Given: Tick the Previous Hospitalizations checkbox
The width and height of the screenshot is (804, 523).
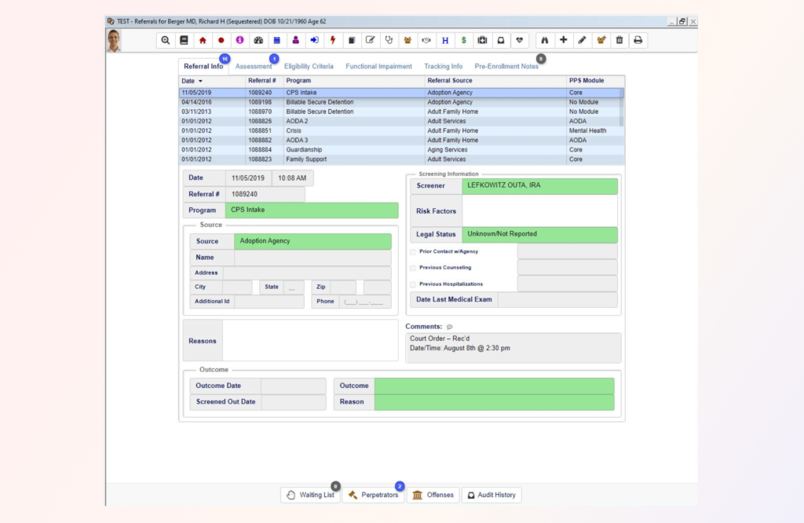Looking at the screenshot, I should [x=413, y=284].
